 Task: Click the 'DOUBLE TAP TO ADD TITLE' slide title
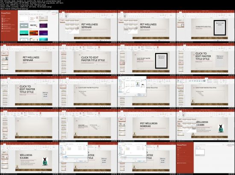pos(203,26)
